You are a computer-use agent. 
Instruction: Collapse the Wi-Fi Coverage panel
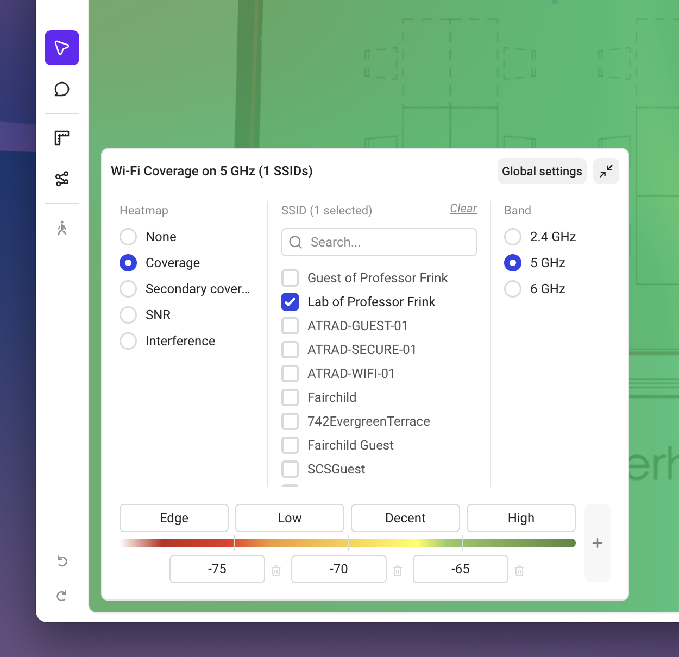[x=606, y=171]
